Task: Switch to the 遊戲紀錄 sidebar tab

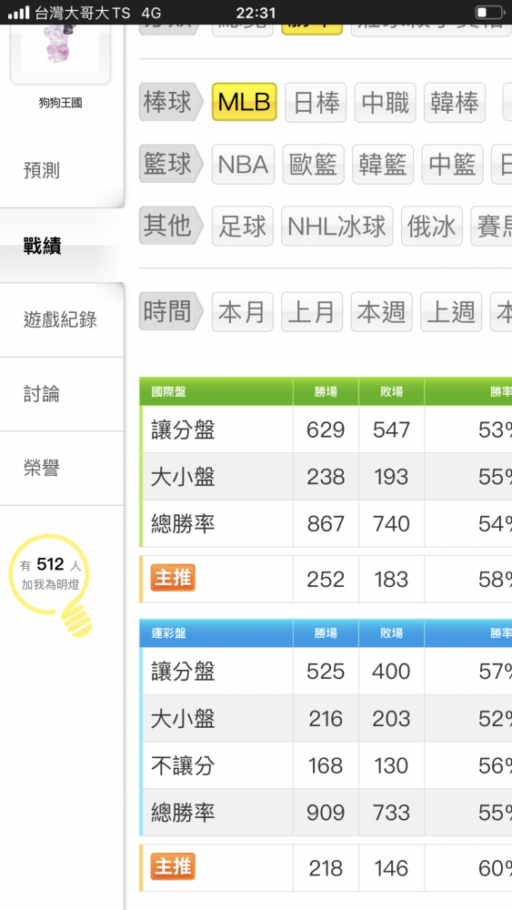Action: 62,319
